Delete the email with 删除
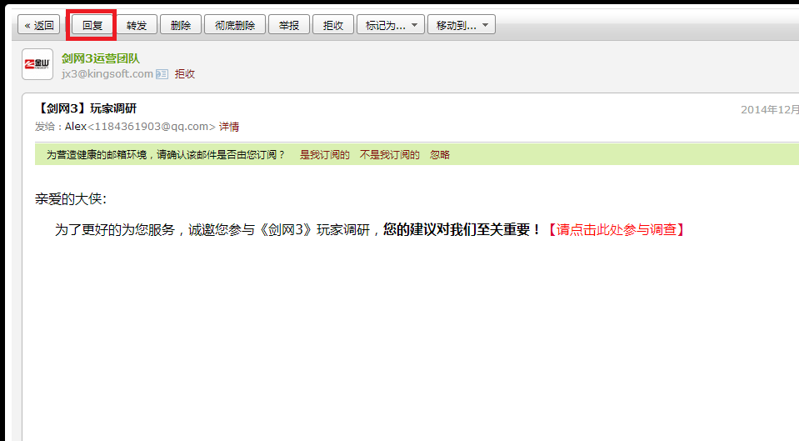This screenshot has height=441, width=799. pos(181,25)
